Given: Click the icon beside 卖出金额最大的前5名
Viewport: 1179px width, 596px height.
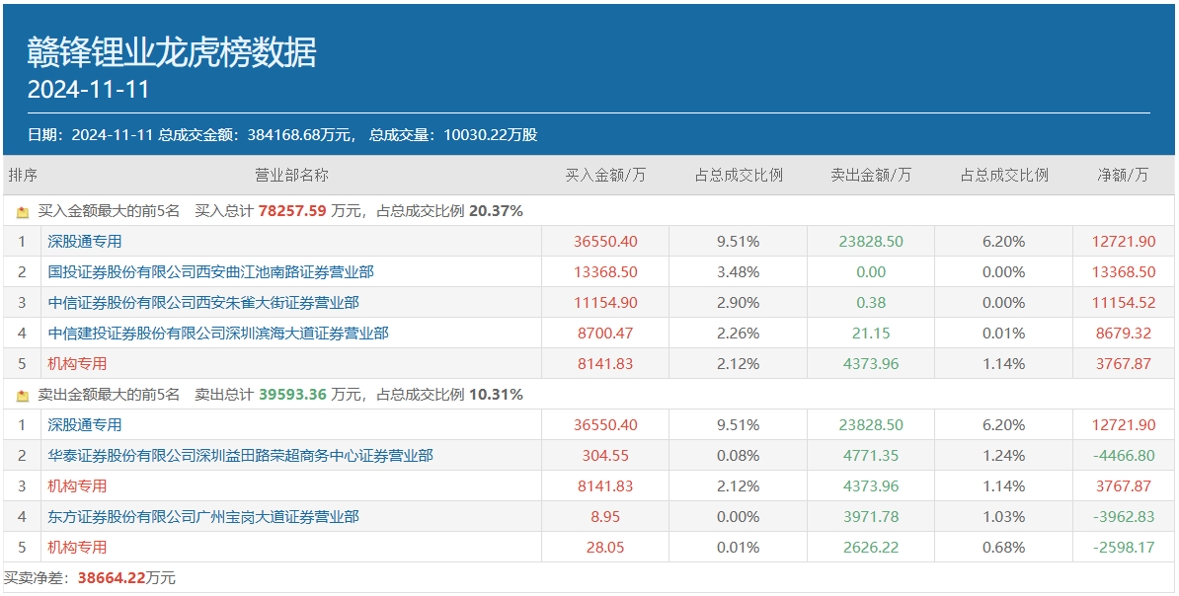Looking at the screenshot, I should (x=24, y=395).
